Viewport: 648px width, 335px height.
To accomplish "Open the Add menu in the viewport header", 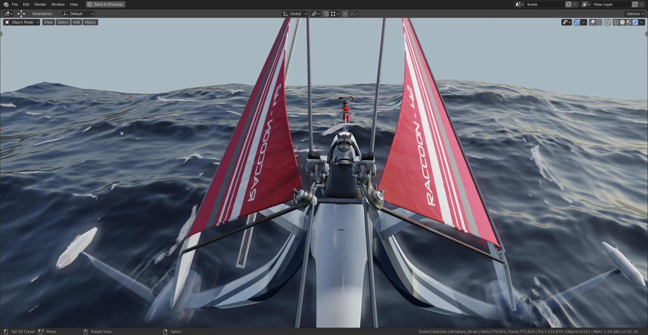I will coord(77,22).
